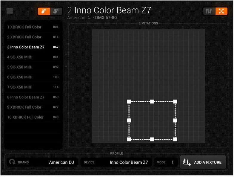The height and width of the screenshot is (177, 234).
Task: Click bottom-center handle of limitation box
Action: 152,139
